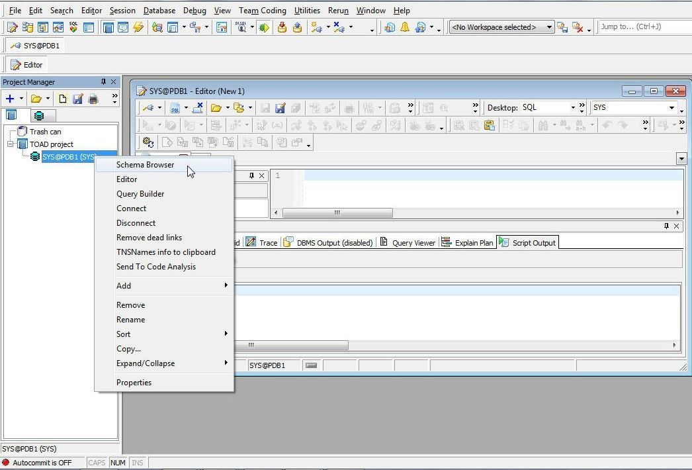The height and width of the screenshot is (470, 692).
Task: Open the Database menu in the menu bar
Action: [x=159, y=11]
